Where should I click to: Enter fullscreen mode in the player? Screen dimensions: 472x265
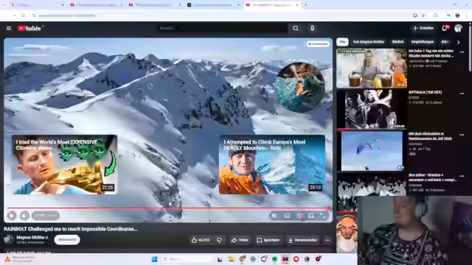tap(323, 216)
